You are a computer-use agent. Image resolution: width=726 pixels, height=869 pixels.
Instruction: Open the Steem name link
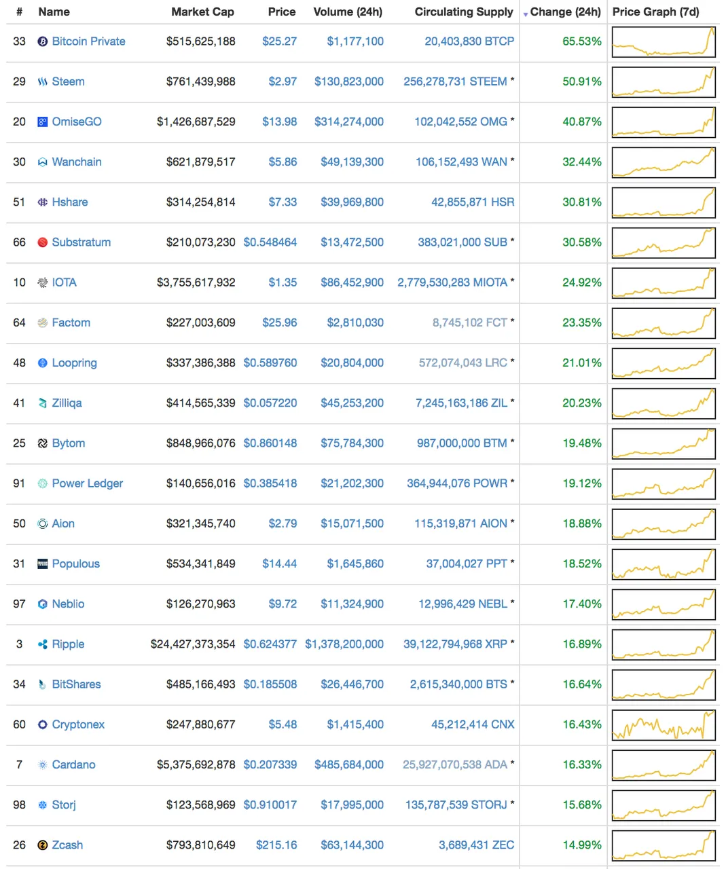68,81
